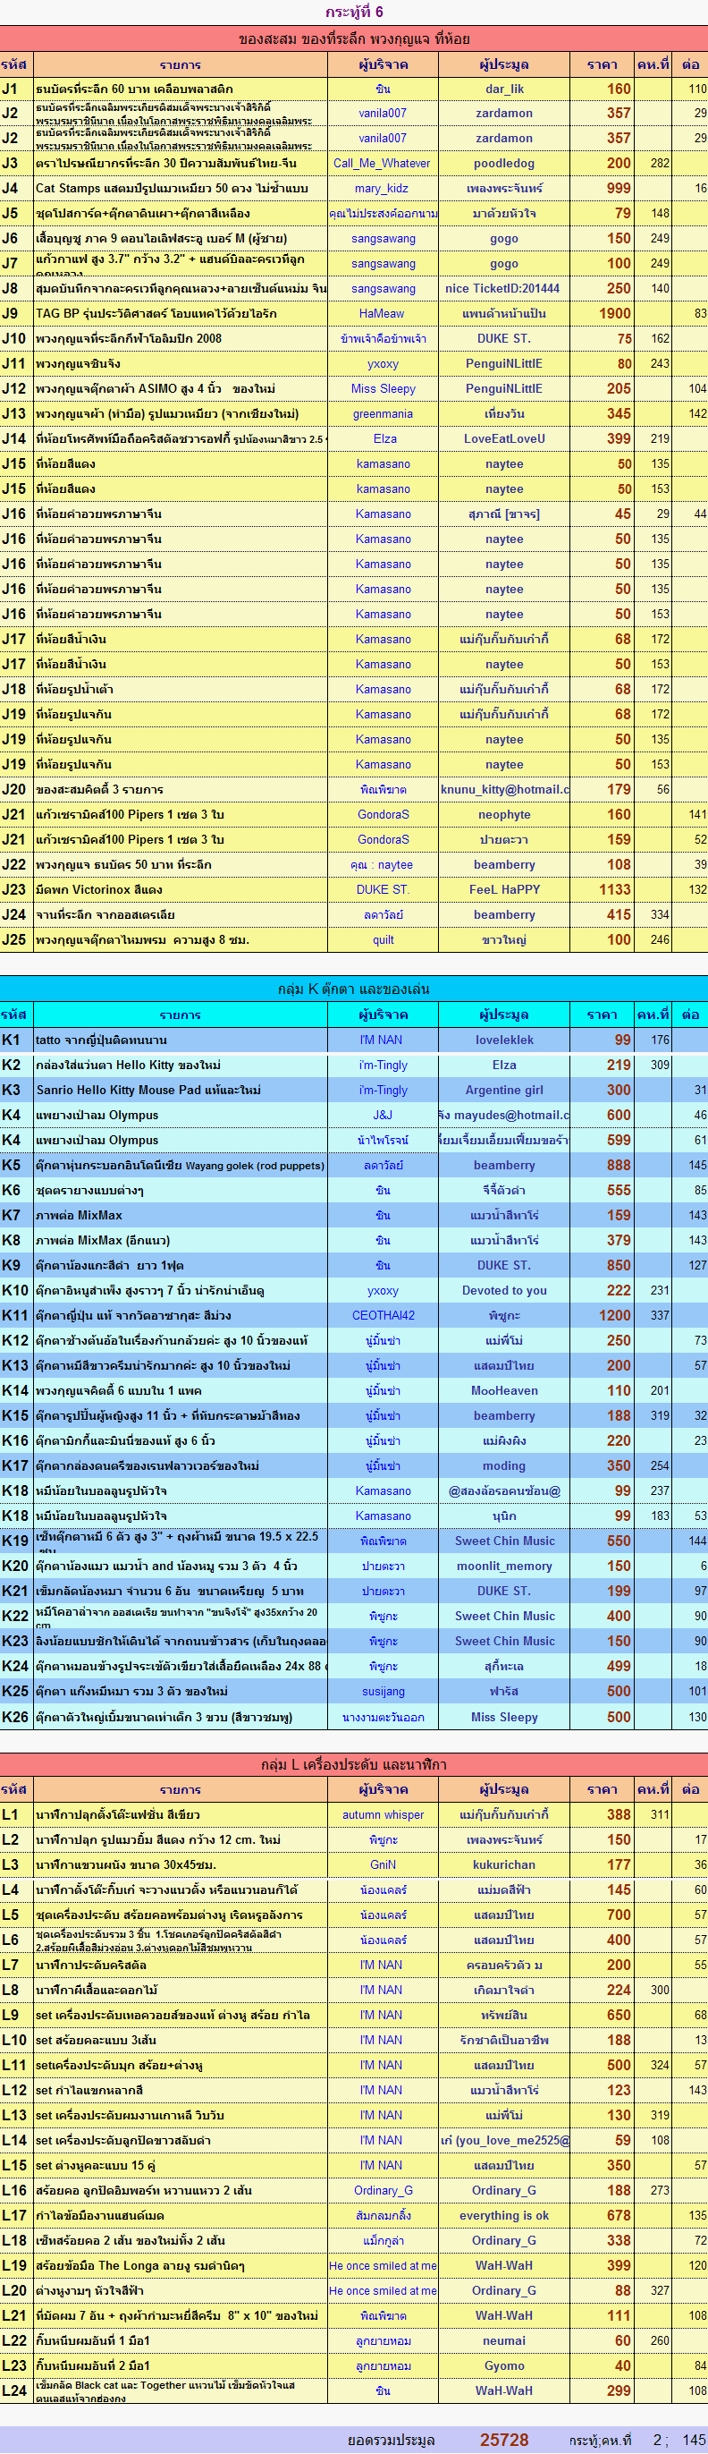Image resolution: width=708 pixels, height=2454 pixels.
Task: Click bidder neumai in row L22
Action: (x=504, y=2340)
